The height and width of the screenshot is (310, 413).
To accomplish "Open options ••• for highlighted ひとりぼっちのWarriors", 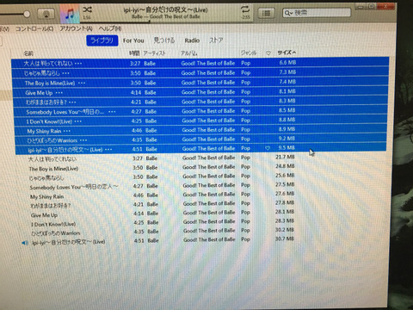I will point(83,140).
